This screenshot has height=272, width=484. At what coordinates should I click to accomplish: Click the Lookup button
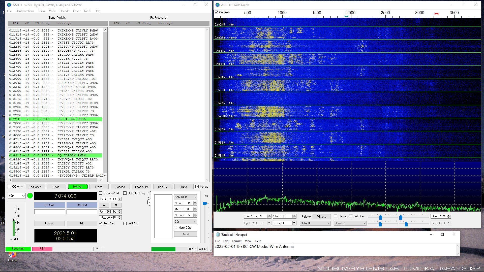pos(50,223)
